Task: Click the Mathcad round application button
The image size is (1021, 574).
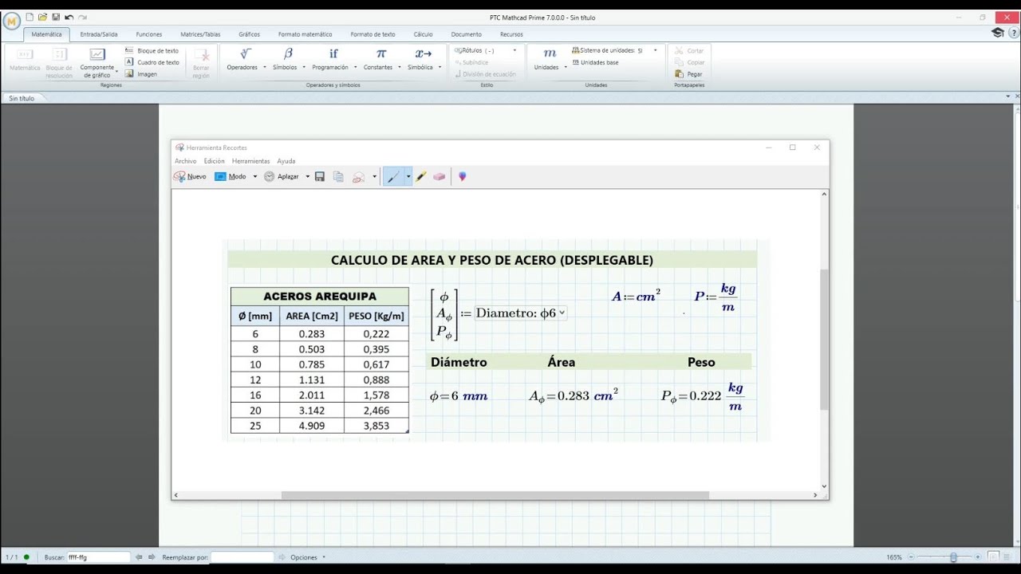Action: [x=11, y=22]
